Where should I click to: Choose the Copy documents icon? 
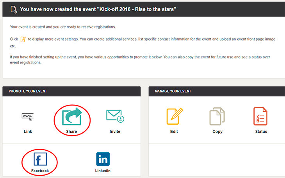(x=217, y=116)
